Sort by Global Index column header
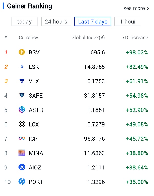 [88, 38]
